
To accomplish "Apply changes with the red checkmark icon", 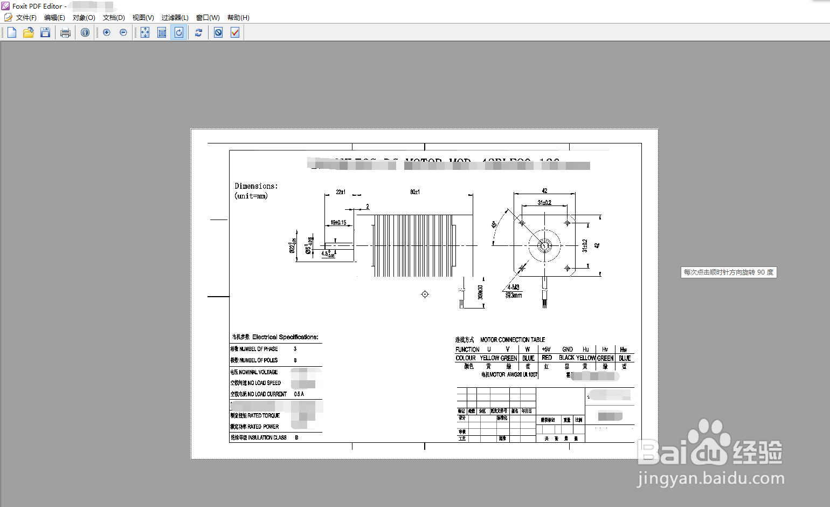I will point(235,32).
